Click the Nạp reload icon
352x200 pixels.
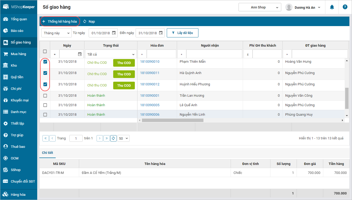pos(85,21)
